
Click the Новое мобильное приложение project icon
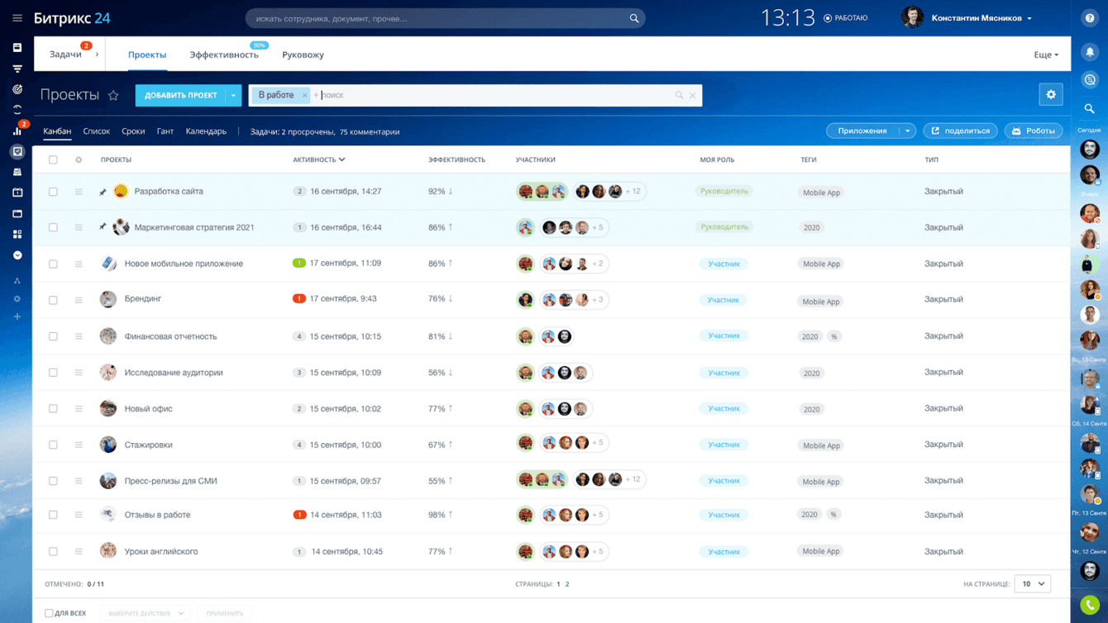pos(108,264)
